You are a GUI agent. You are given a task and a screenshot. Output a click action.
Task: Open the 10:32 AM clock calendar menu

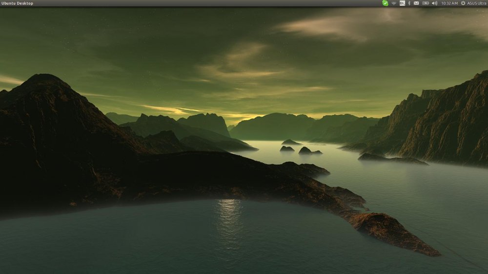449,3
